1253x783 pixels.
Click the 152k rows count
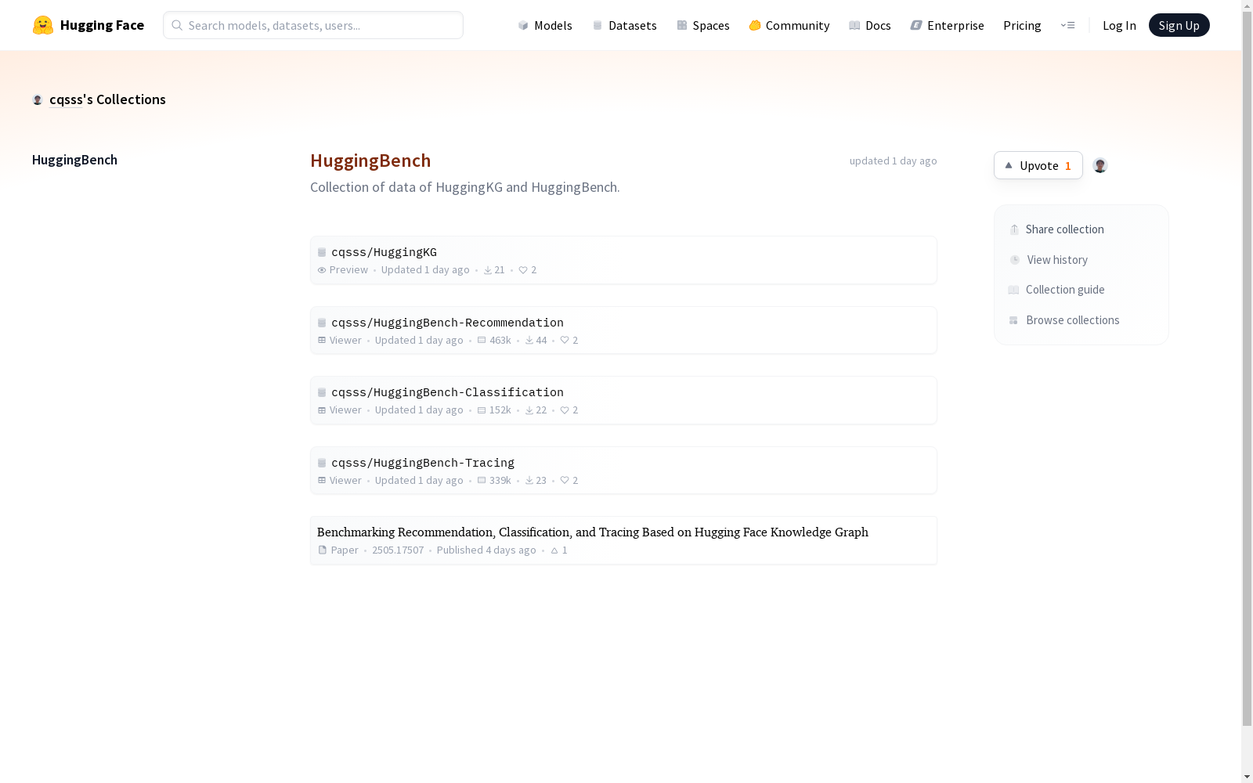[x=500, y=410]
